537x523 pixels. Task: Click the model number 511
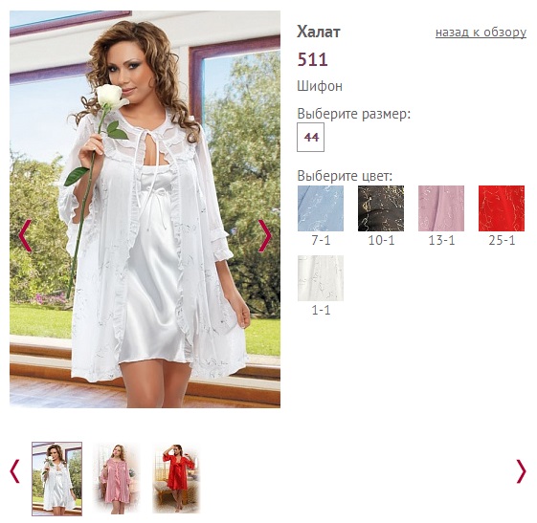tap(312, 59)
